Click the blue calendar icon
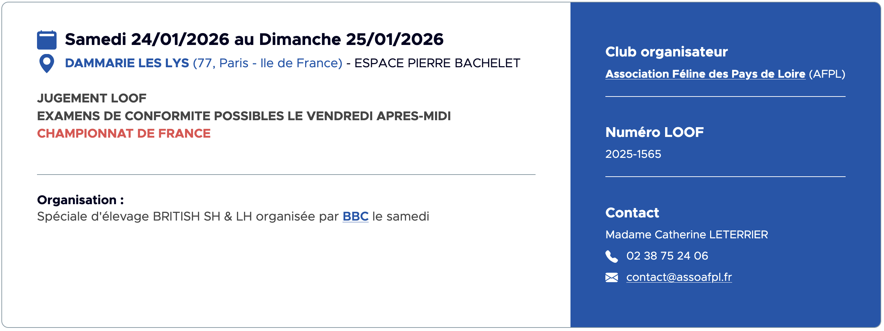 point(47,40)
